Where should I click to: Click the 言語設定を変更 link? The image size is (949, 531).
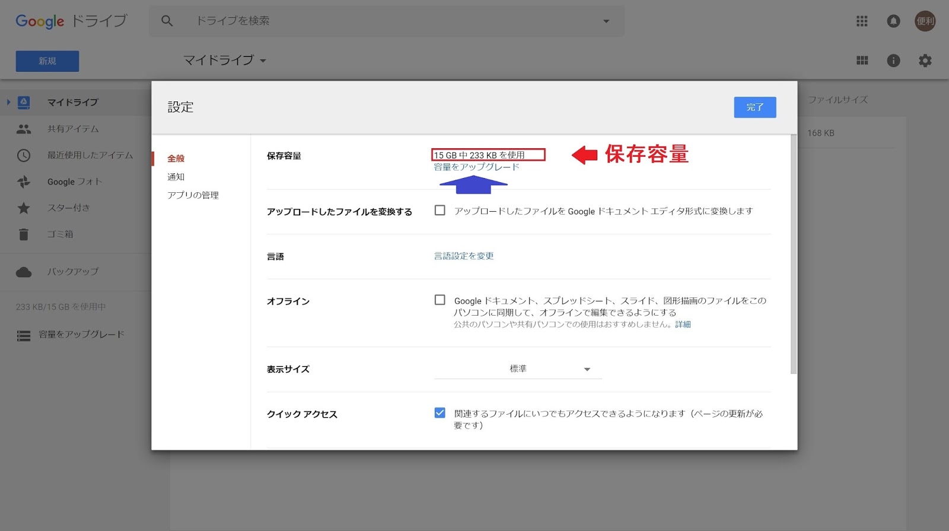tap(464, 256)
